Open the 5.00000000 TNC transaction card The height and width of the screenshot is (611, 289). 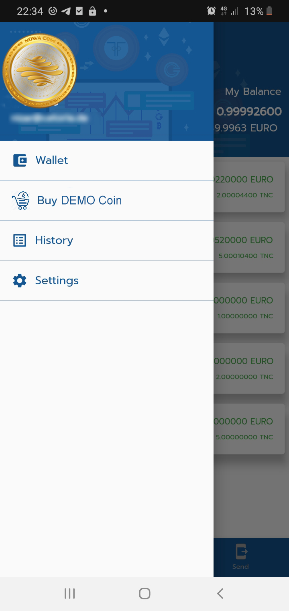249,429
